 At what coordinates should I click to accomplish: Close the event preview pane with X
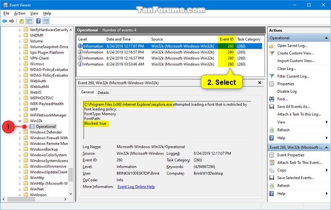tap(260, 83)
